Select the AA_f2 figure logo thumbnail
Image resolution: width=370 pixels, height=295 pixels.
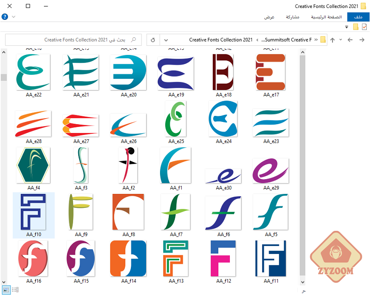(128, 165)
